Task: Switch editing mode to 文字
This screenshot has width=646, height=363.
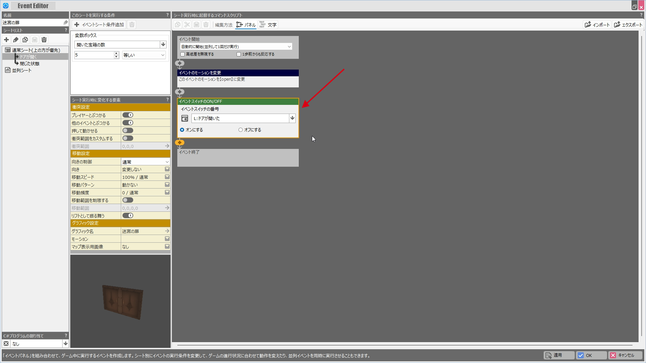Action: (x=268, y=25)
